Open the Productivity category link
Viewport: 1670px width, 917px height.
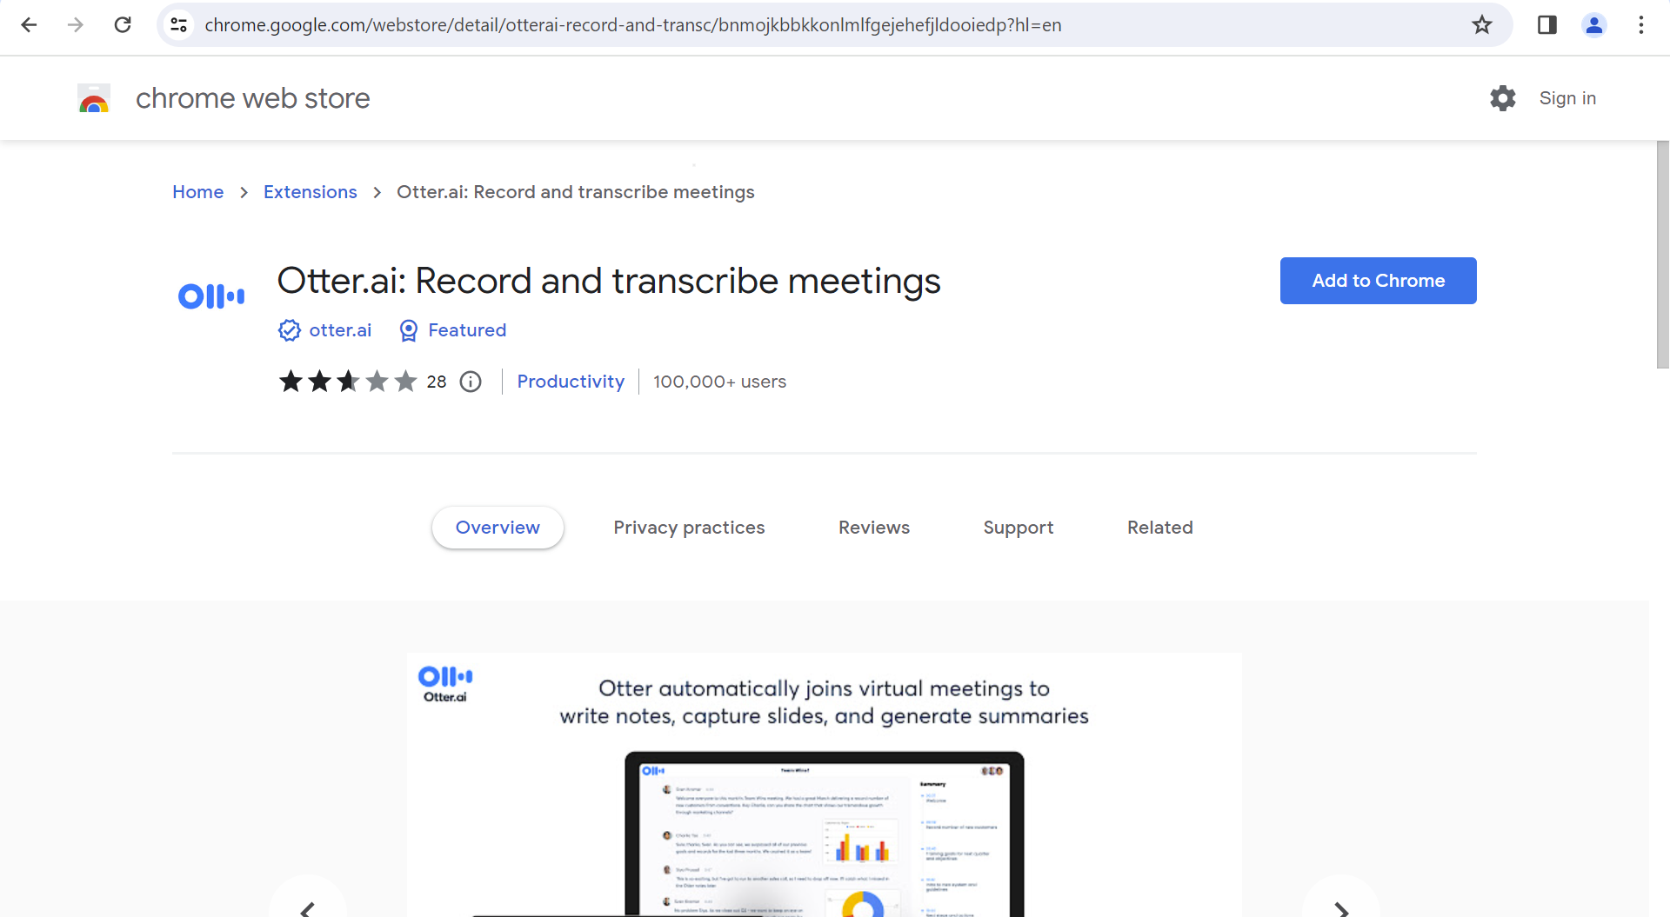click(x=571, y=382)
